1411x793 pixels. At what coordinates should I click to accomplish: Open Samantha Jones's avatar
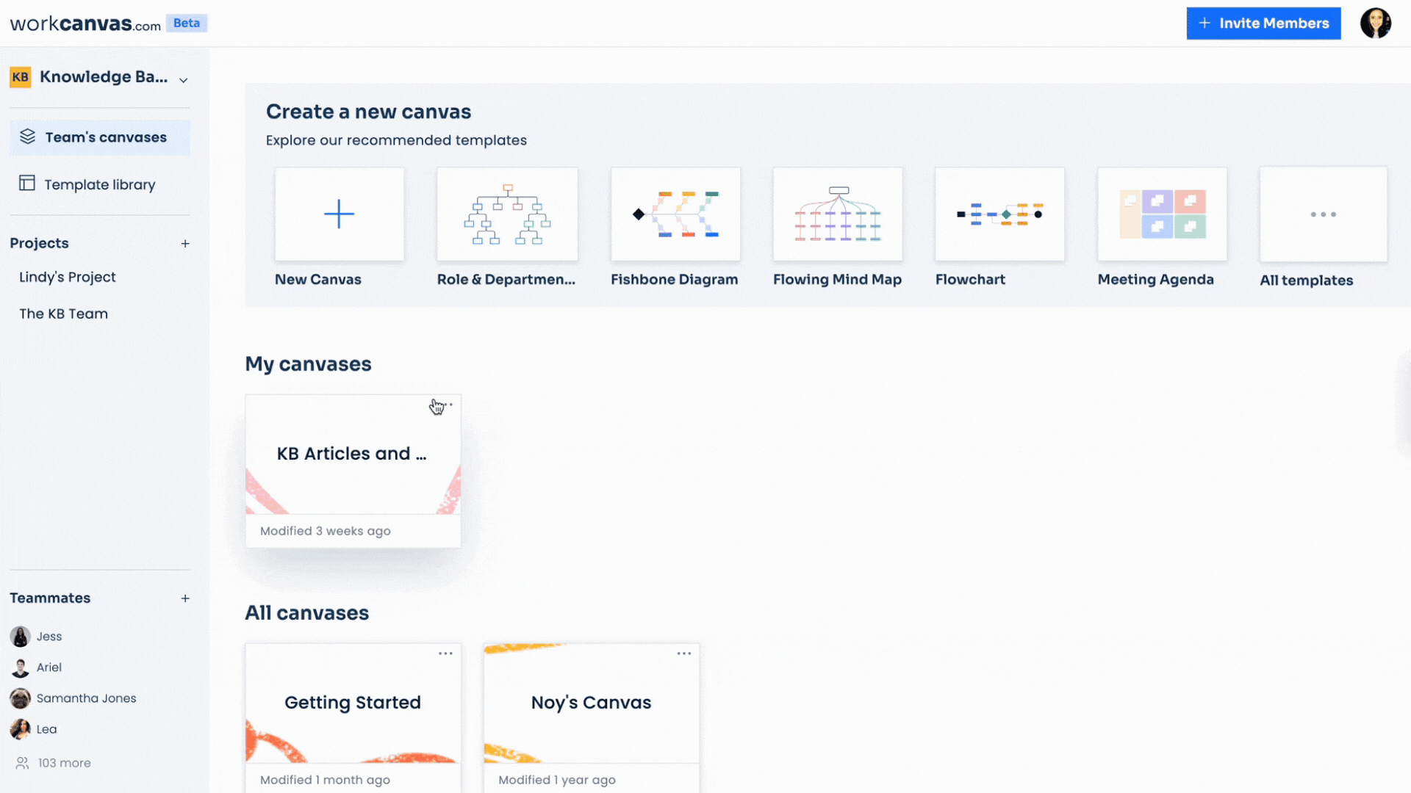coord(20,698)
